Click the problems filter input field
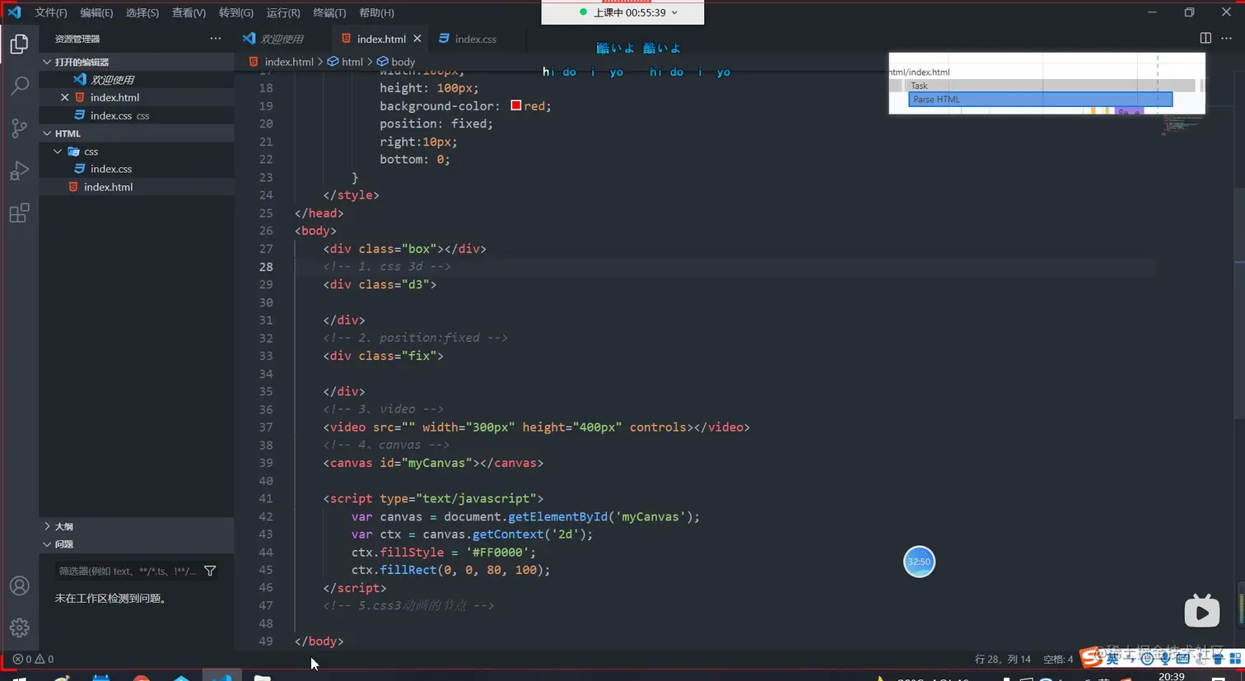The image size is (1245, 681). [128, 571]
